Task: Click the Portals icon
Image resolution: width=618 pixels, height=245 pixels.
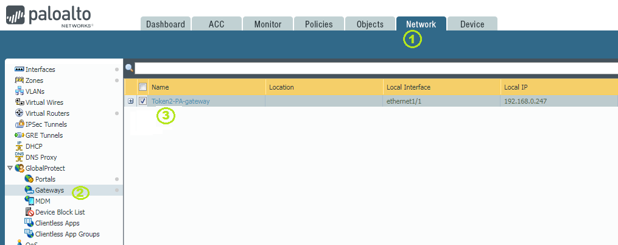Action: 29,179
